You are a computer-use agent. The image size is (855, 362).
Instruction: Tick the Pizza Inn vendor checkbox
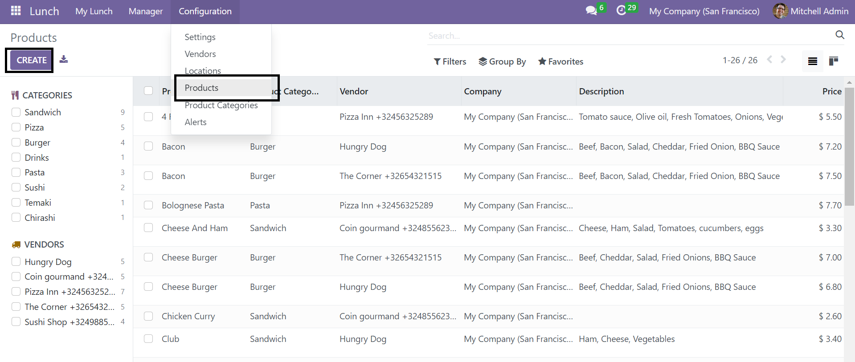click(16, 292)
